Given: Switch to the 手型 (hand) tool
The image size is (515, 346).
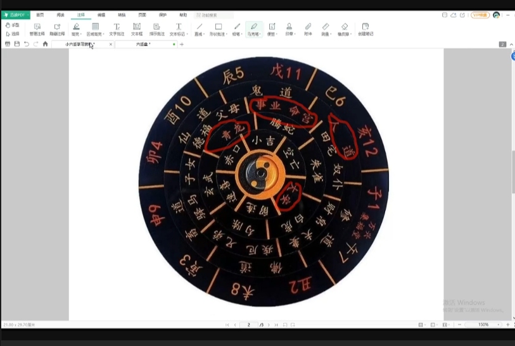Looking at the screenshot, I should [x=12, y=25].
